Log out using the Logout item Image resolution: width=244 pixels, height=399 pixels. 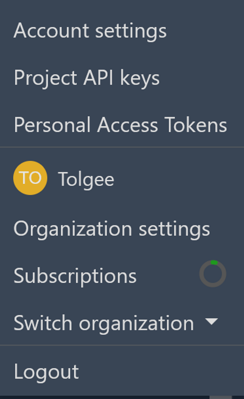[46, 372]
